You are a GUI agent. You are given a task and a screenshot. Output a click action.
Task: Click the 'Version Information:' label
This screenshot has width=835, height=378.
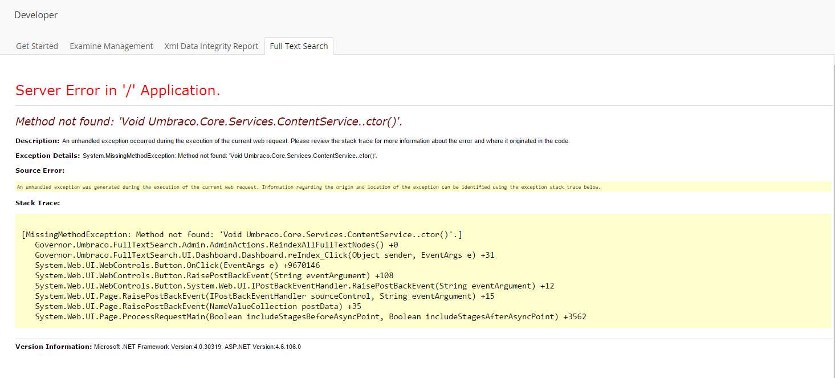[x=54, y=347]
